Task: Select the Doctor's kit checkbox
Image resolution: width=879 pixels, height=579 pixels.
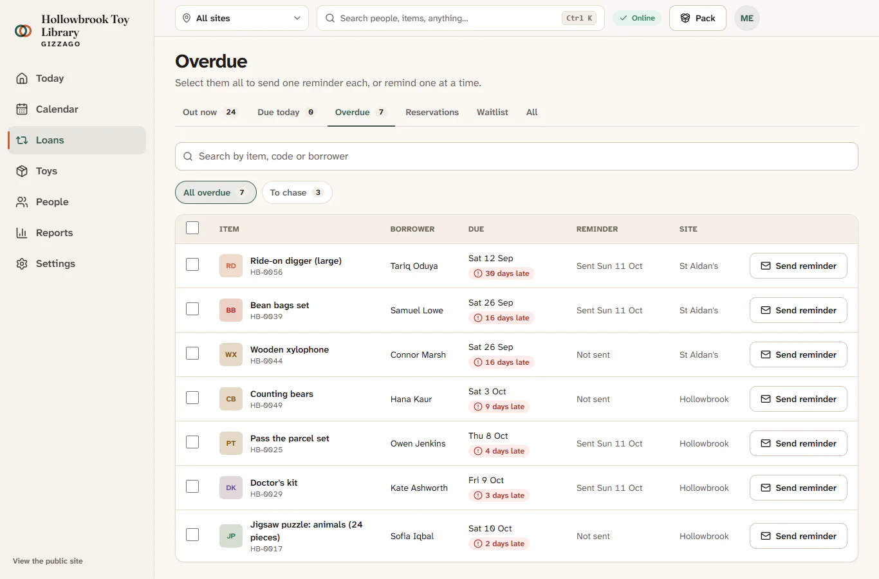Action: 192,486
